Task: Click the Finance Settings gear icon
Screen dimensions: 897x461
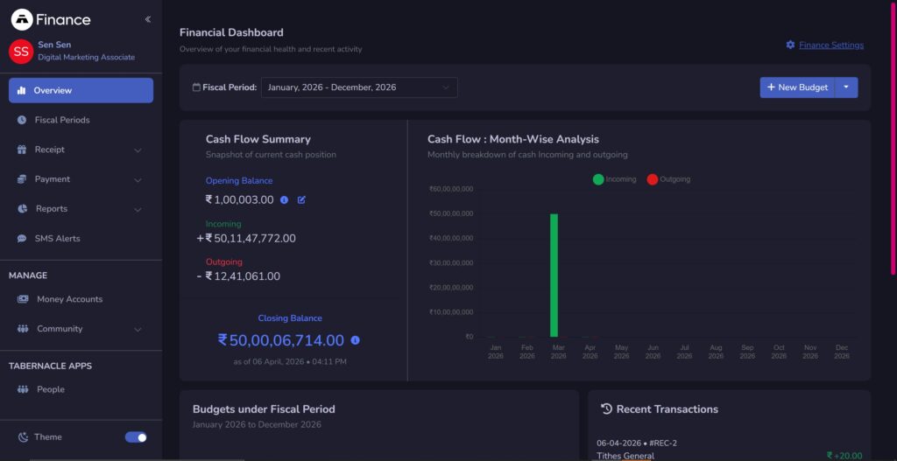Action: (x=790, y=45)
